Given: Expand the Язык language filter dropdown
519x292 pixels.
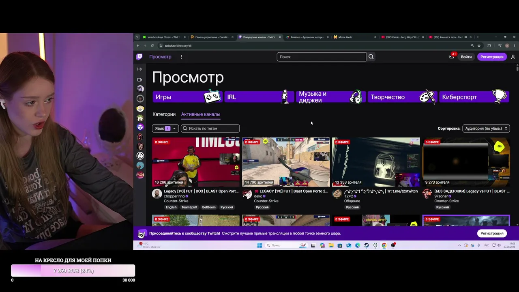Looking at the screenshot, I should (165, 129).
